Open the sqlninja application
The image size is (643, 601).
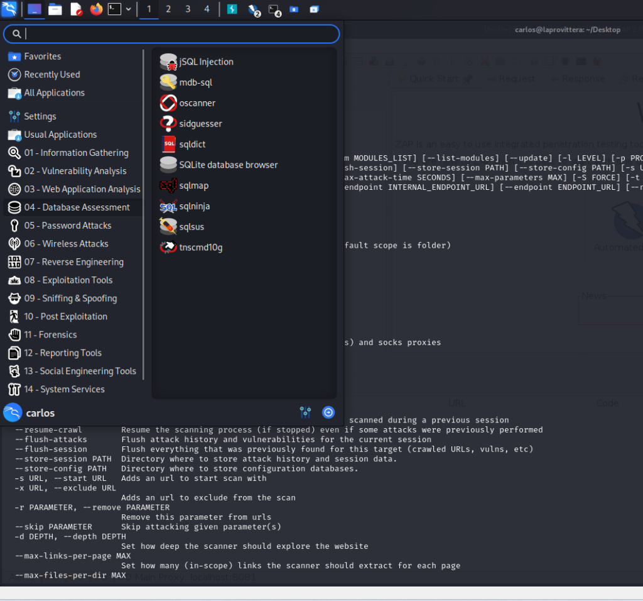click(194, 206)
